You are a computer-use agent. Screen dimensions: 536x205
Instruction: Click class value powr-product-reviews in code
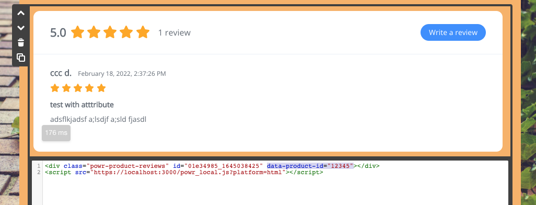click(128, 166)
